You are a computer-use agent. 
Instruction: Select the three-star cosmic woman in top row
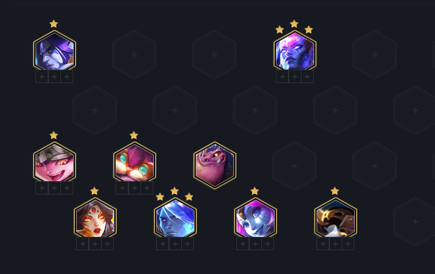295,51
